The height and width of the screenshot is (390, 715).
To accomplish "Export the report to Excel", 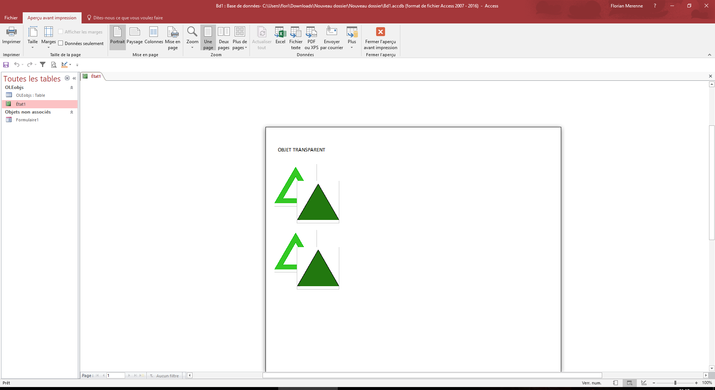I will pos(280,36).
